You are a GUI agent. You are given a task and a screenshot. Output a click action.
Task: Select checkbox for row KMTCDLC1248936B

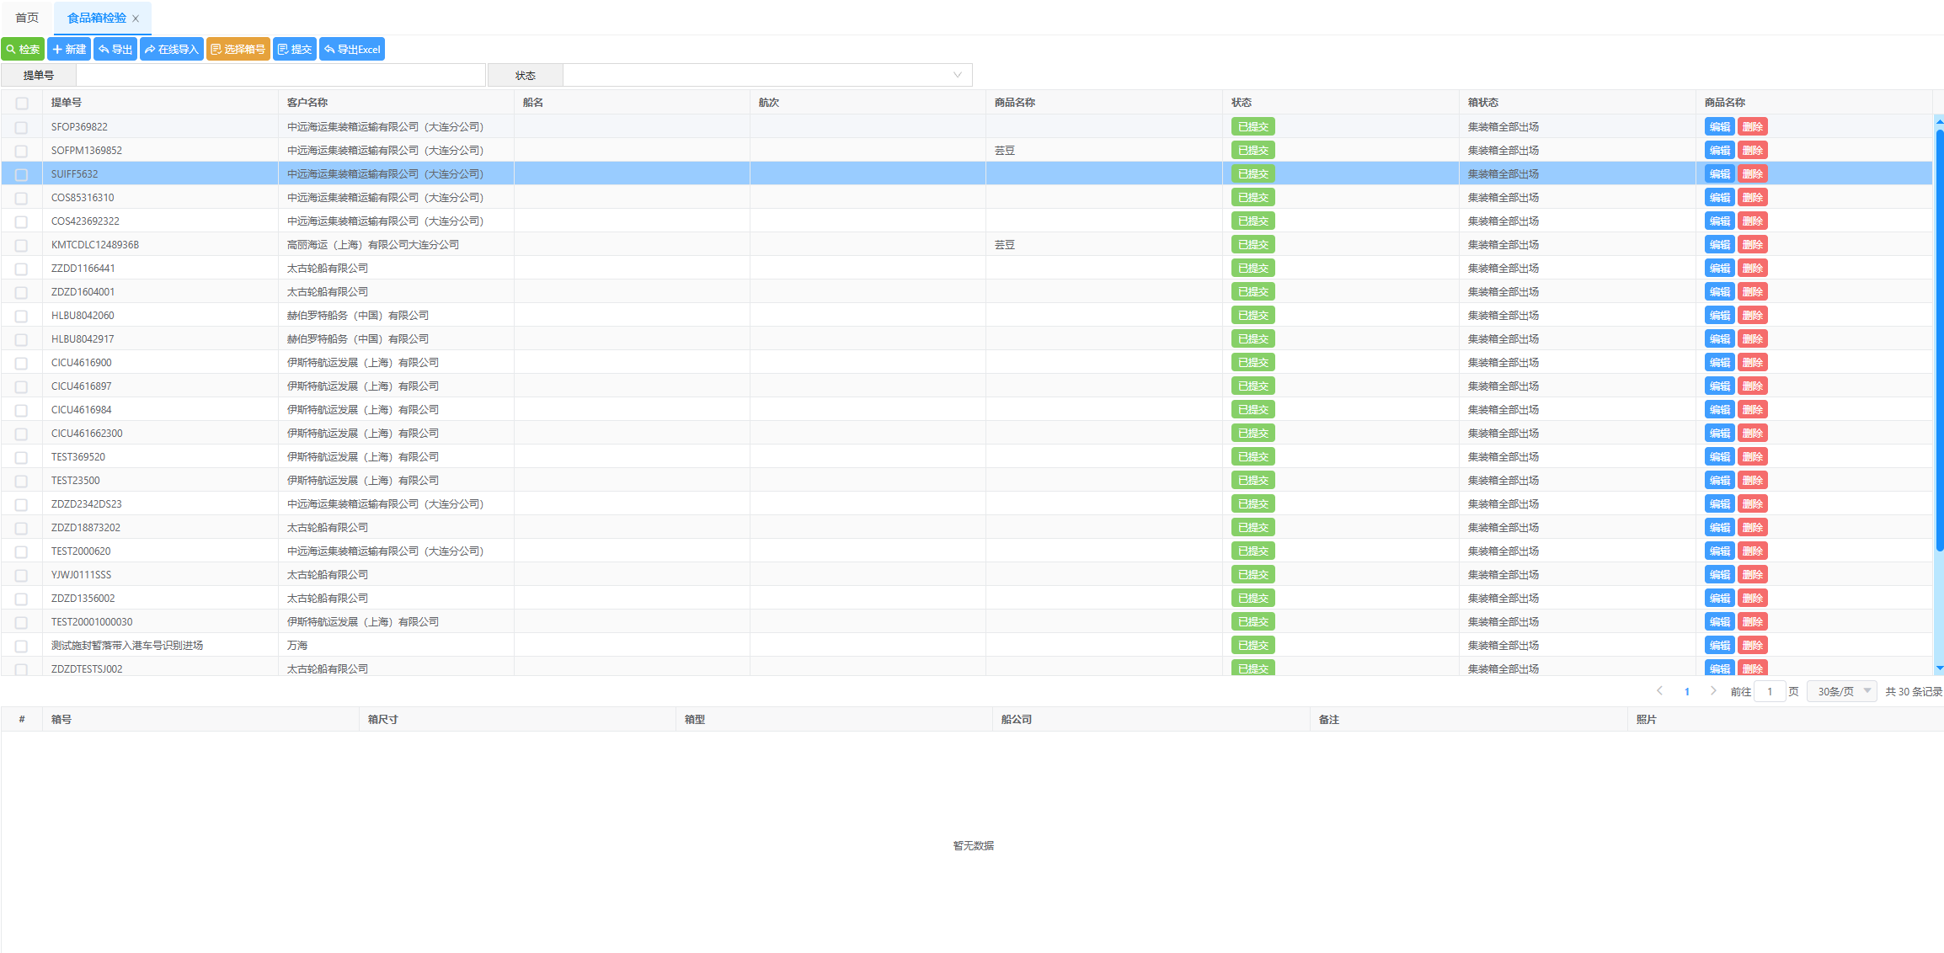coord(22,245)
